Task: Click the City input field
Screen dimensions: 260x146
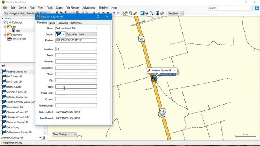Action: point(76,80)
